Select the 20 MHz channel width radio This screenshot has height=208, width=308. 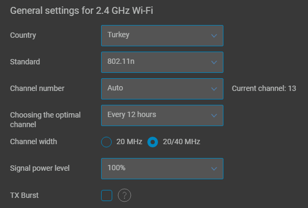106,142
